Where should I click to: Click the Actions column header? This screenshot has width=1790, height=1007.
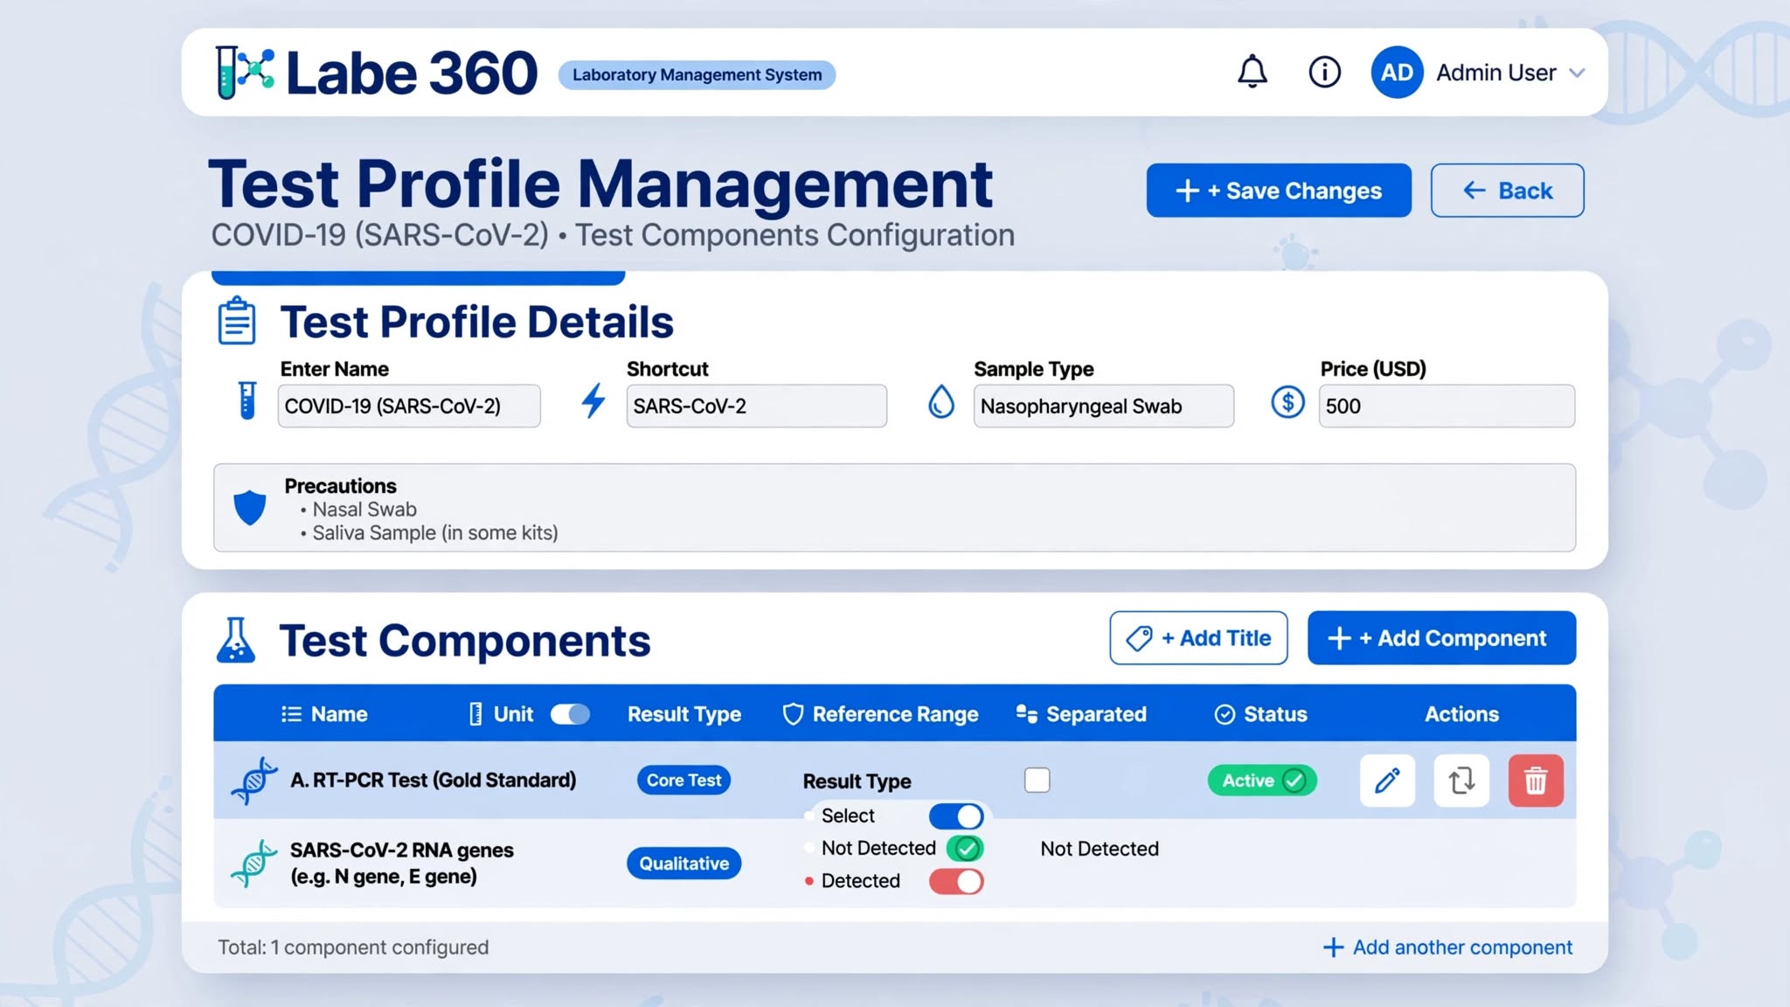click(x=1461, y=714)
